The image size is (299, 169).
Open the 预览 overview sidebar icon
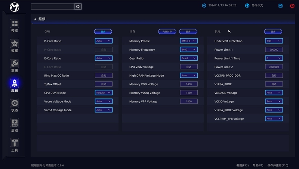pyautogui.click(x=15, y=25)
